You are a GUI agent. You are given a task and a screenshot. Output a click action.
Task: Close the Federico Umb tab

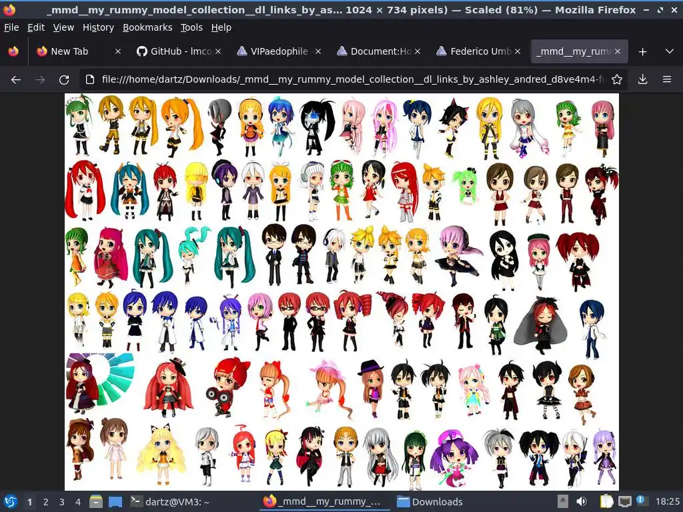518,51
